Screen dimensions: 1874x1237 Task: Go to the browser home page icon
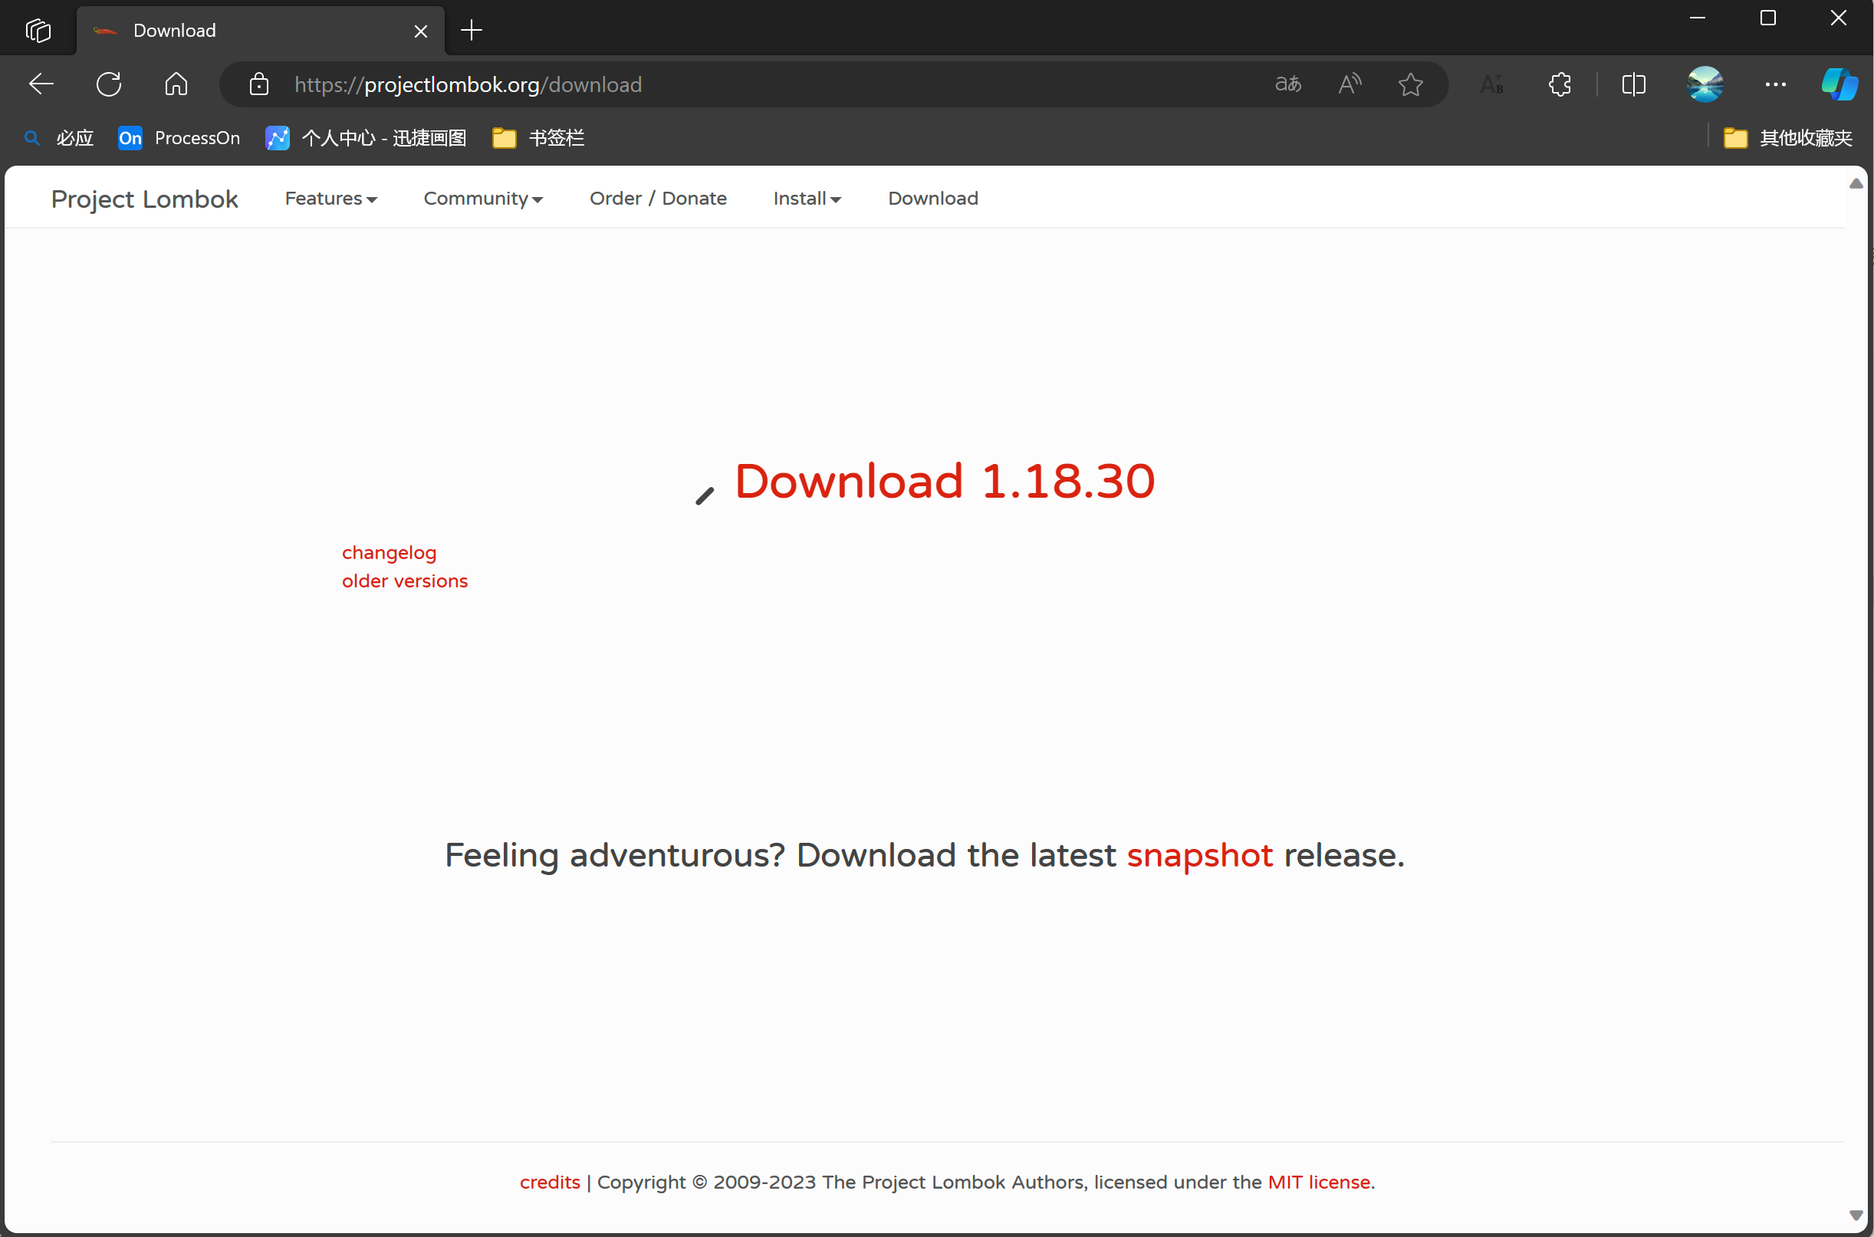(x=176, y=84)
